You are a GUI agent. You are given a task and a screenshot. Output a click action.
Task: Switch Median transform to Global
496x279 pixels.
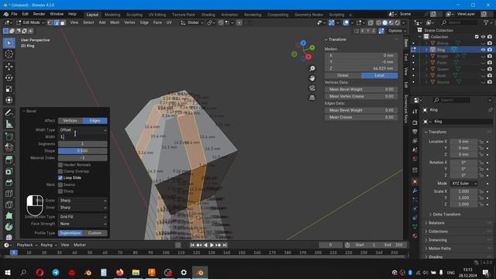[x=343, y=76]
